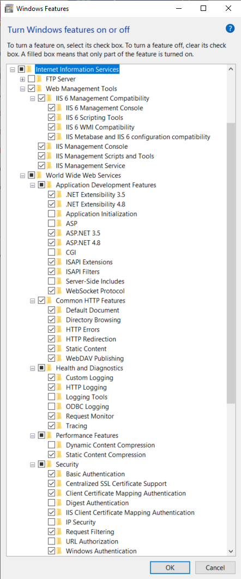Collapse the Security node
This screenshot has width=241, height=579.
click(x=33, y=464)
